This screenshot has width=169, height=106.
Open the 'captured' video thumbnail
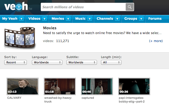click(97, 86)
